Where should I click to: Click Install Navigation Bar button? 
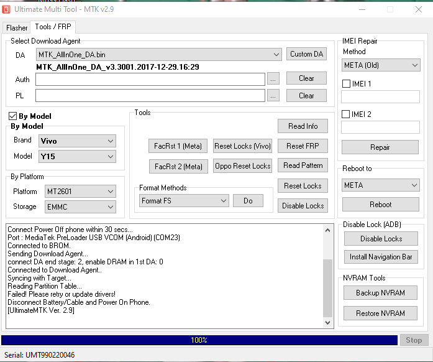[381, 257]
